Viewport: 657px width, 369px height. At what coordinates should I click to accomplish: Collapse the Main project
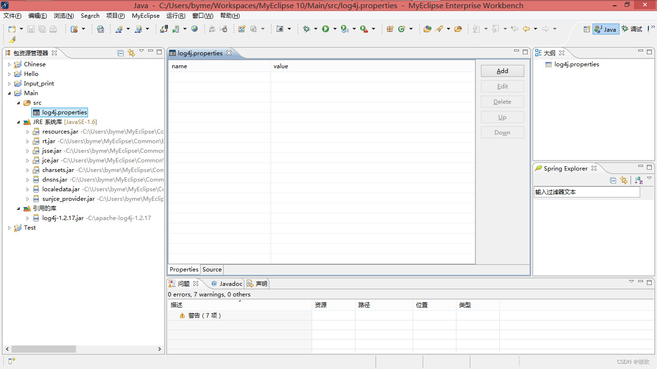coord(9,93)
